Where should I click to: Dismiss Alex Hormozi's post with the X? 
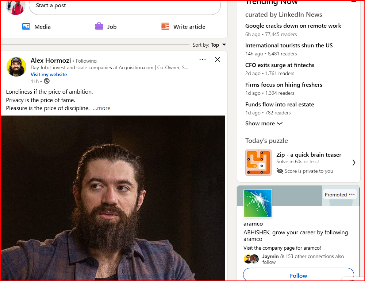click(x=218, y=59)
